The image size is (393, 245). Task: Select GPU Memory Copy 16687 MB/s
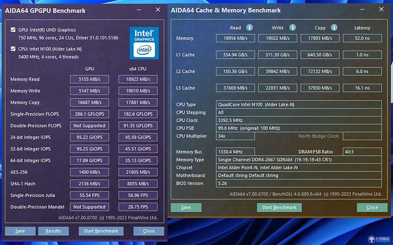89,102
